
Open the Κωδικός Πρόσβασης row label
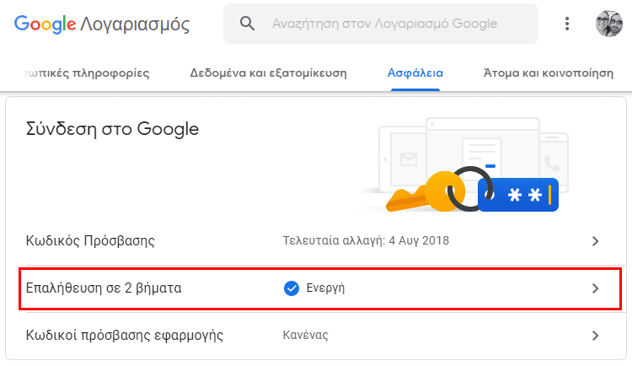(90, 241)
